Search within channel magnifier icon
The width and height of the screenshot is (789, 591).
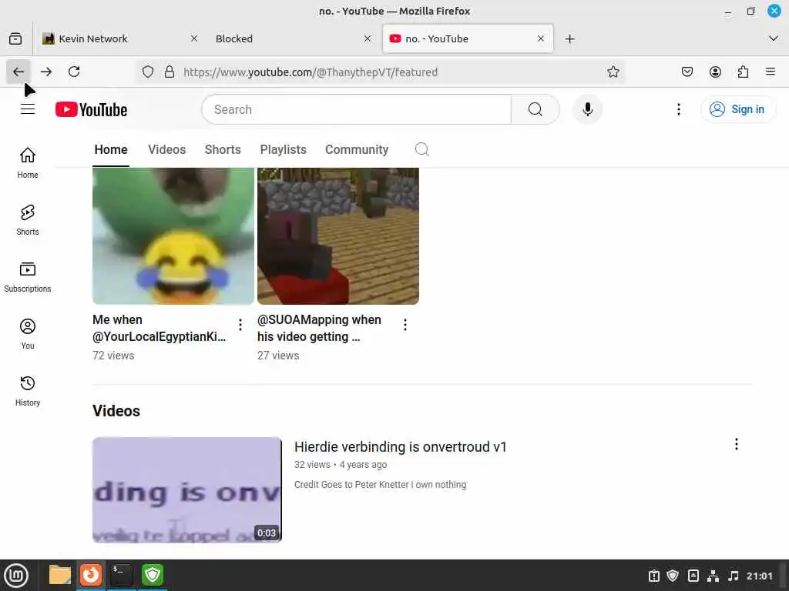(x=421, y=149)
